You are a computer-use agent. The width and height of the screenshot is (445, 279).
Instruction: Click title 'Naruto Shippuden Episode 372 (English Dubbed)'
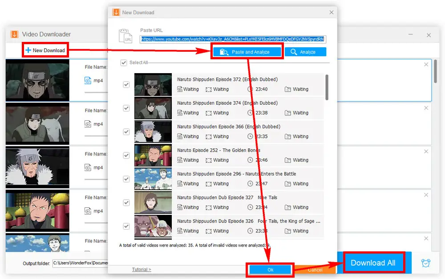click(x=227, y=79)
